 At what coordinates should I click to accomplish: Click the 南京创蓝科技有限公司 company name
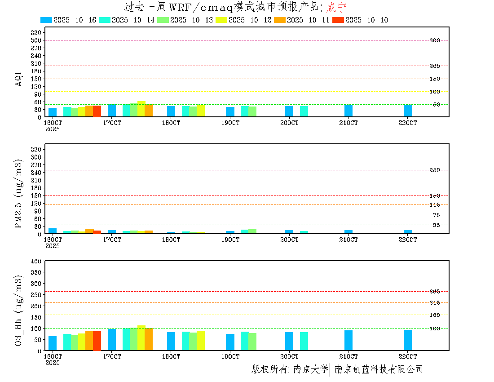379,369
